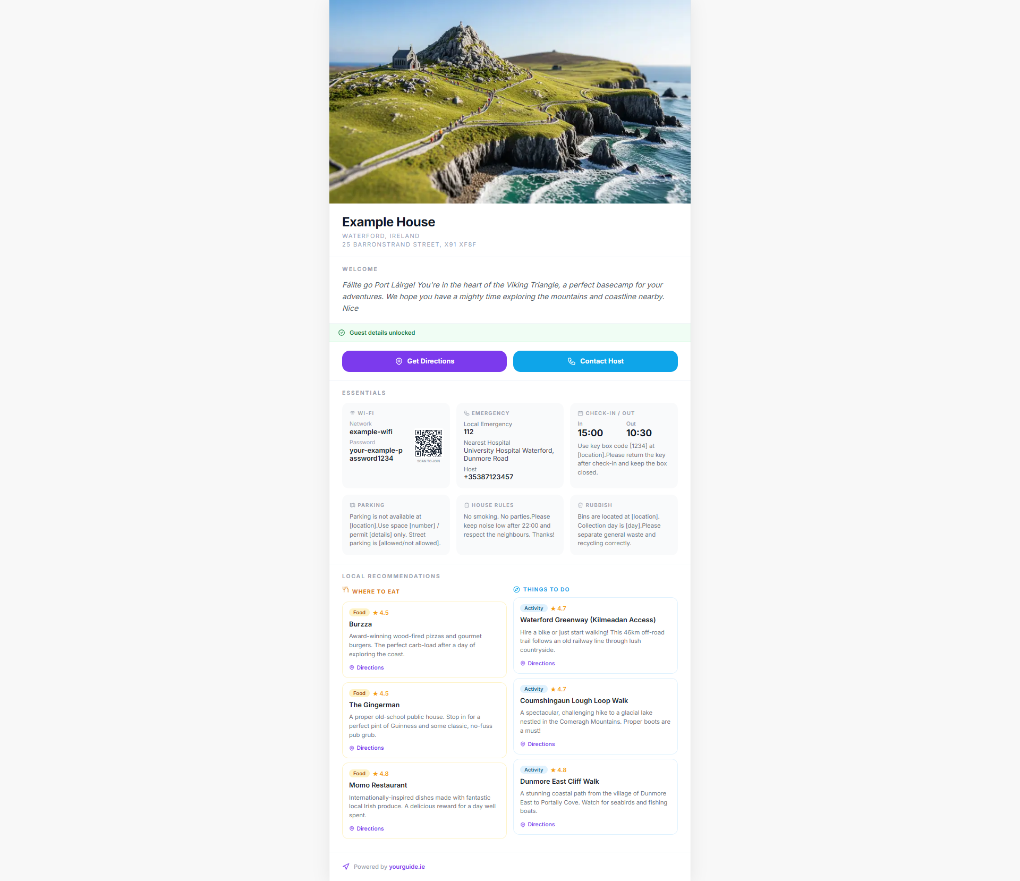Screen dimensions: 1020x881
Task: Click the location pin in Get Directions
Action: click(398, 361)
